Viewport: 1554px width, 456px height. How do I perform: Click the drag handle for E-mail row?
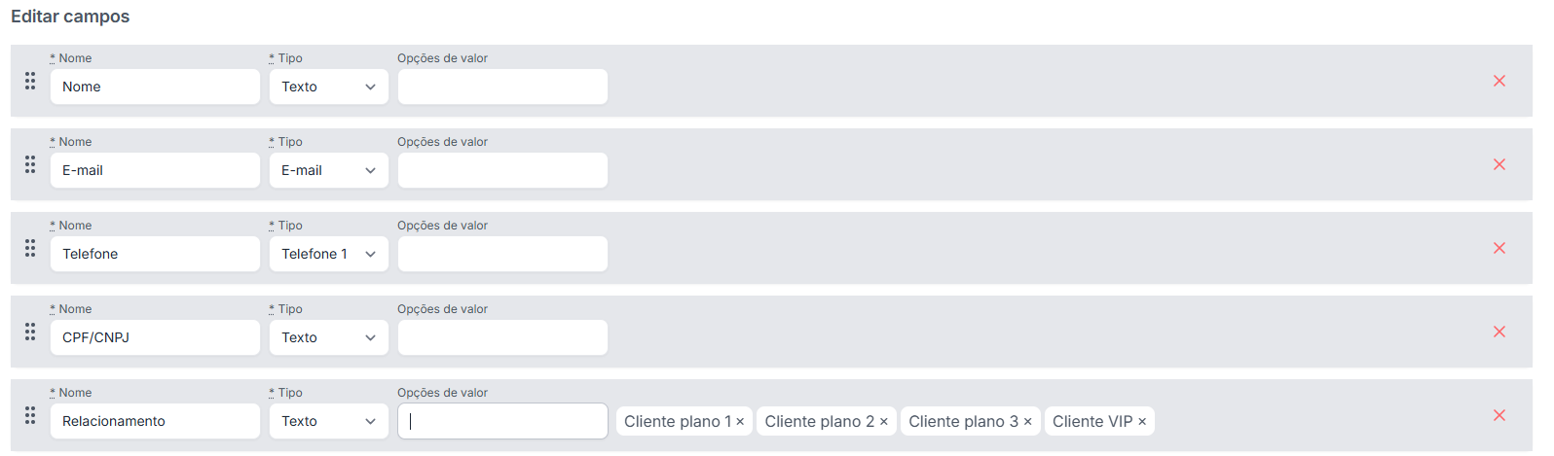[x=30, y=164]
